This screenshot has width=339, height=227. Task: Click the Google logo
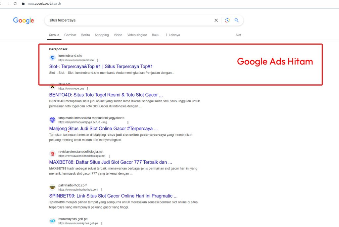click(24, 21)
